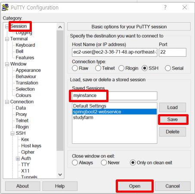Open Data settings

pos(21,108)
